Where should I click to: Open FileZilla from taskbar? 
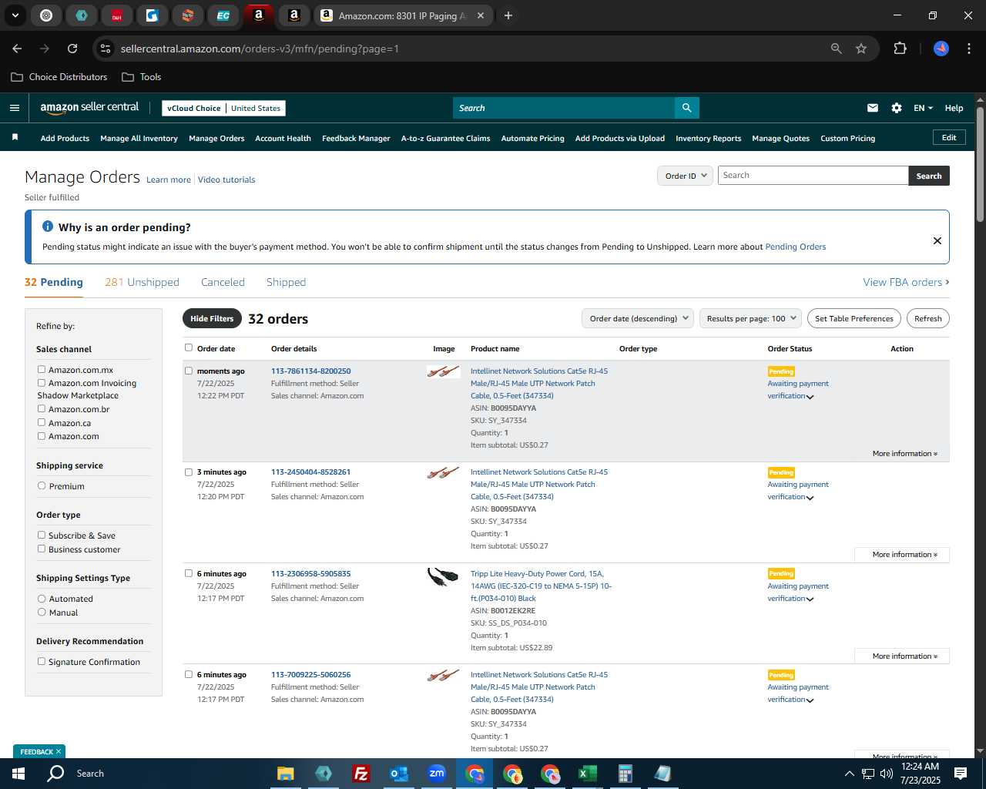[x=361, y=774]
